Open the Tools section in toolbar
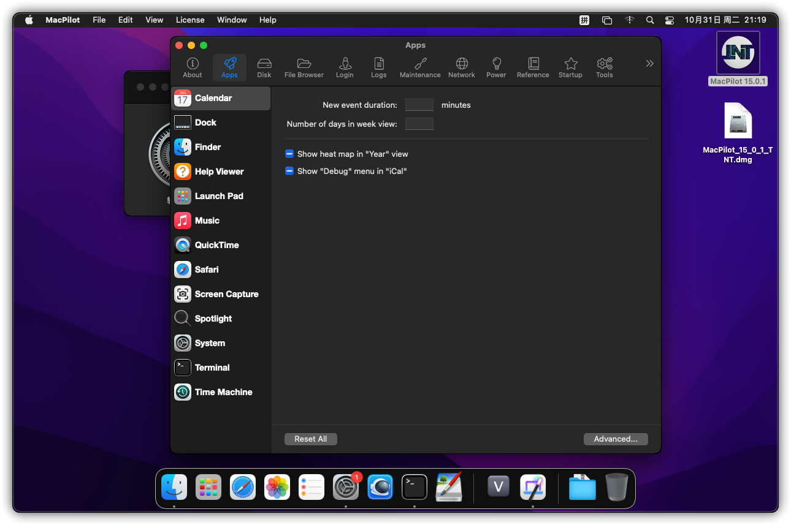 (605, 67)
